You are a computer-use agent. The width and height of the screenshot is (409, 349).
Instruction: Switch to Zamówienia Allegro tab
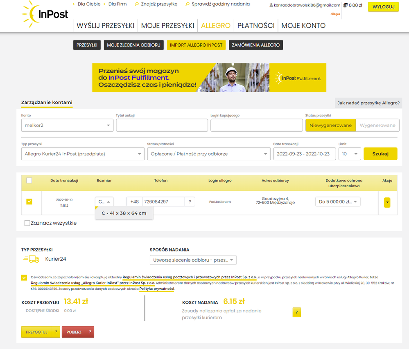pyautogui.click(x=255, y=45)
